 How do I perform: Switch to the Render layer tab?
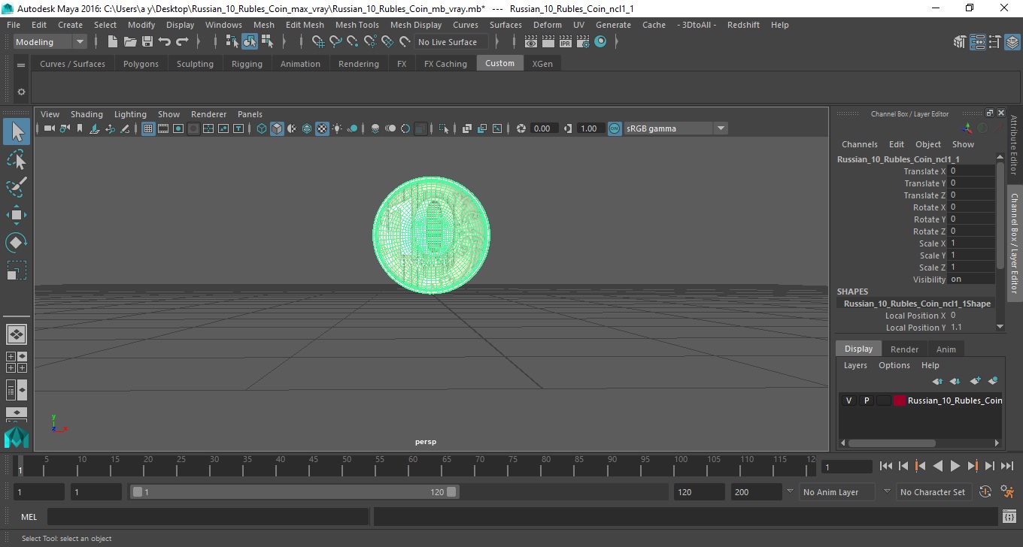click(904, 349)
